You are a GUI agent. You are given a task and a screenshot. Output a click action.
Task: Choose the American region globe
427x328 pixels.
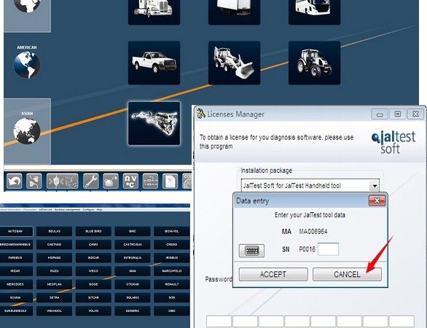pyautogui.click(x=27, y=66)
